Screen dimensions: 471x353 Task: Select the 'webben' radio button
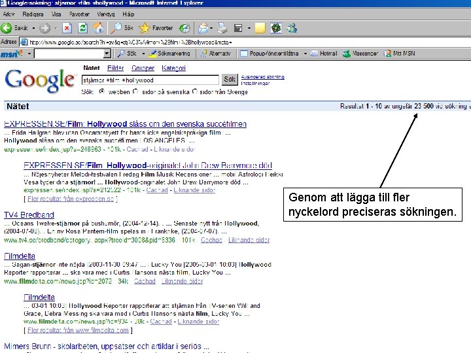coord(102,92)
